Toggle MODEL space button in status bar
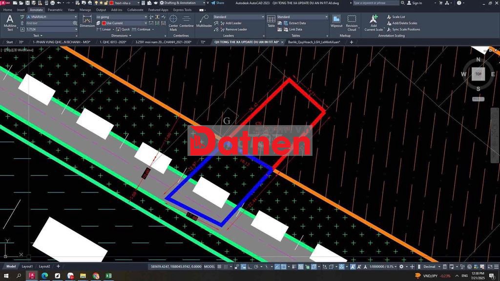 click(209, 267)
